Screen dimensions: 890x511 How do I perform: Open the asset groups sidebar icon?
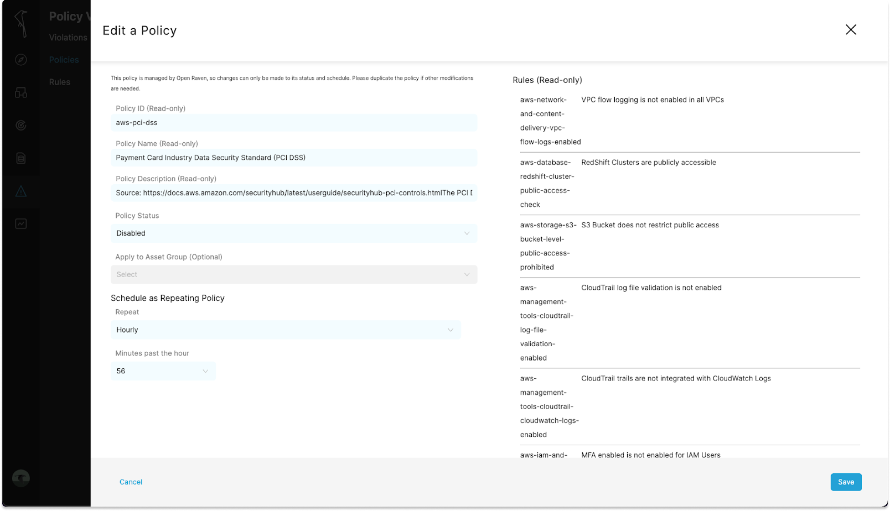[x=21, y=93]
